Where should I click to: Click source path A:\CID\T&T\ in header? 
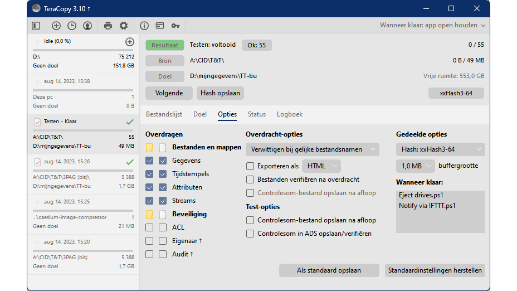pyautogui.click(x=207, y=60)
